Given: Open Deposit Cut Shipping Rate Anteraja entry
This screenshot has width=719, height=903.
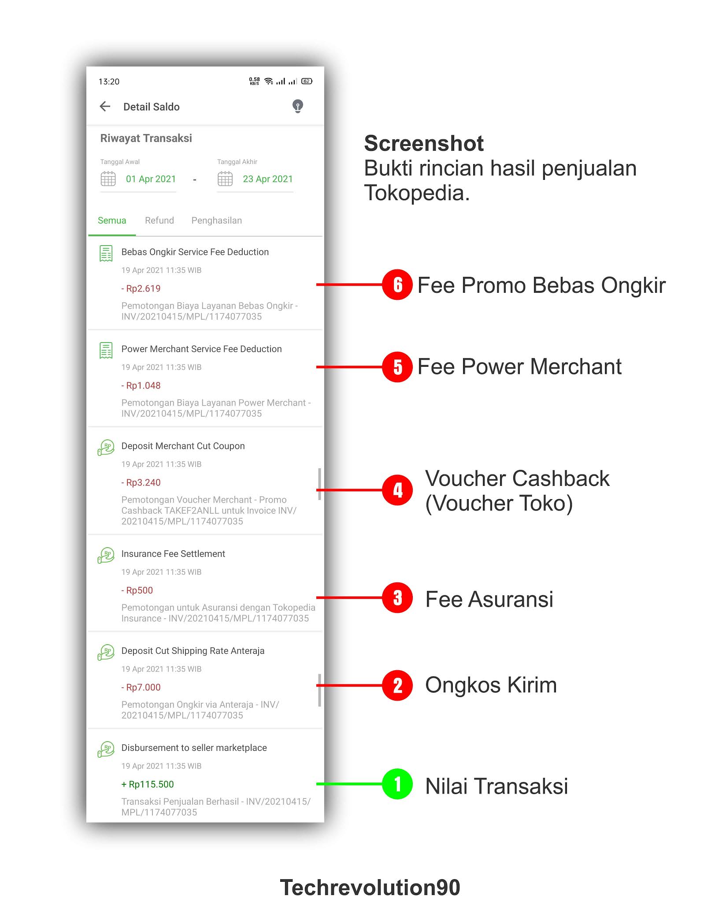Looking at the screenshot, I should [x=205, y=680].
